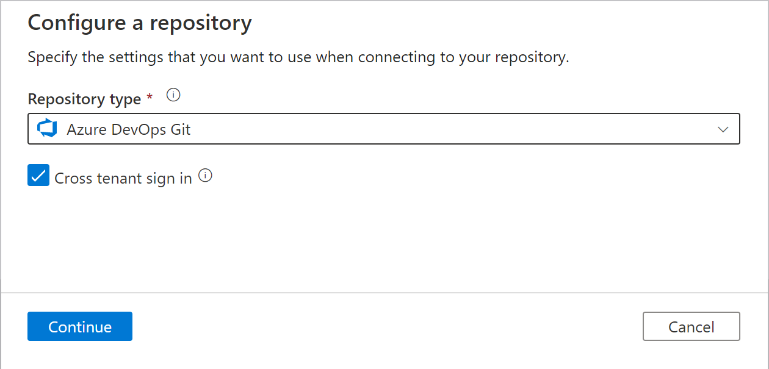The width and height of the screenshot is (769, 369).
Task: Select the Azure DevOps Git text in the dropdown
Action: click(129, 129)
